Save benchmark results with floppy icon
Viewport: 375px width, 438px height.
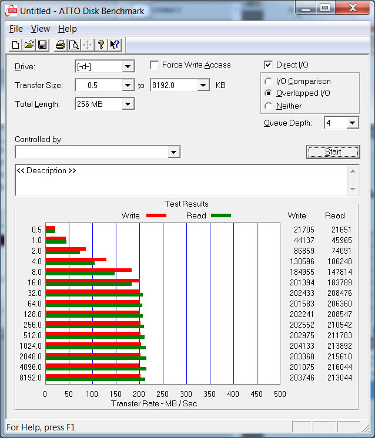pos(42,45)
